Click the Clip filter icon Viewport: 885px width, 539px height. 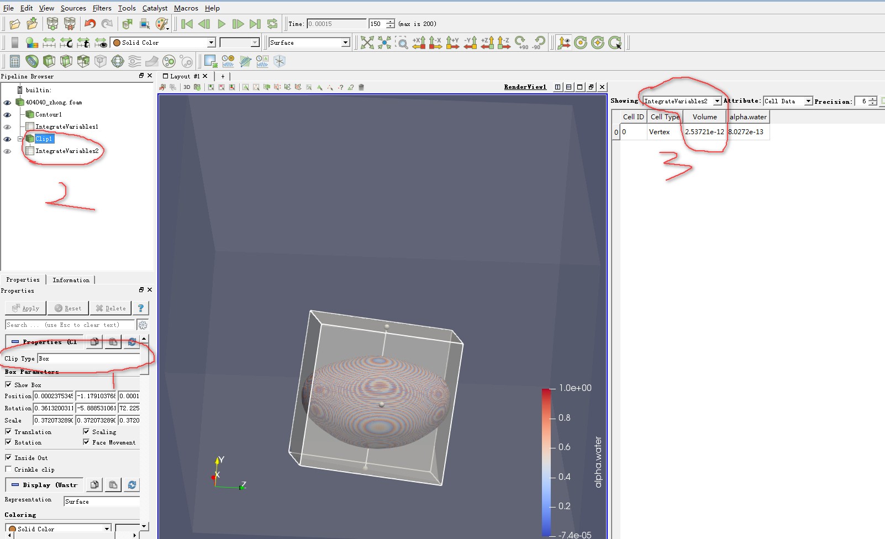click(49, 61)
